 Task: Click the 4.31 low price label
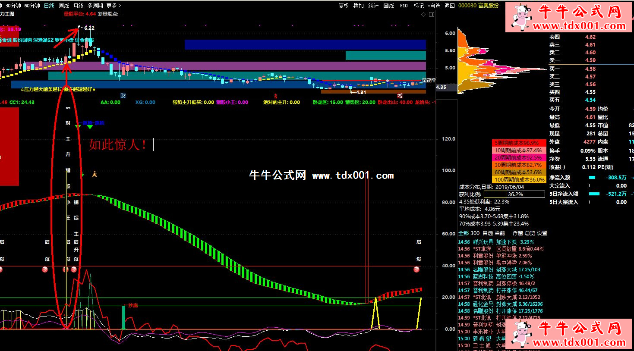pos(361,92)
